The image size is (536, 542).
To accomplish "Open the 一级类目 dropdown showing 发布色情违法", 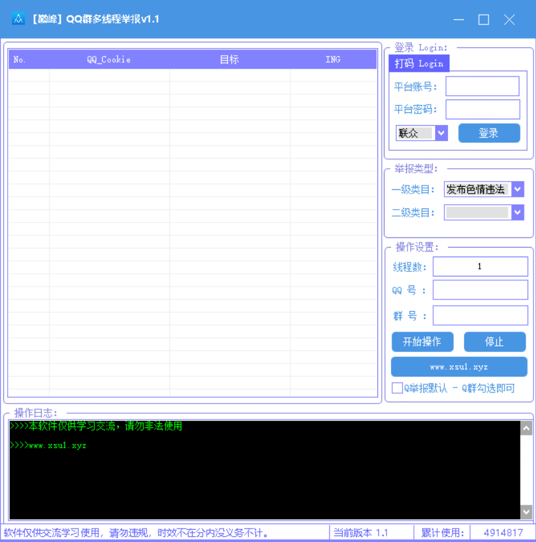I will tap(517, 189).
